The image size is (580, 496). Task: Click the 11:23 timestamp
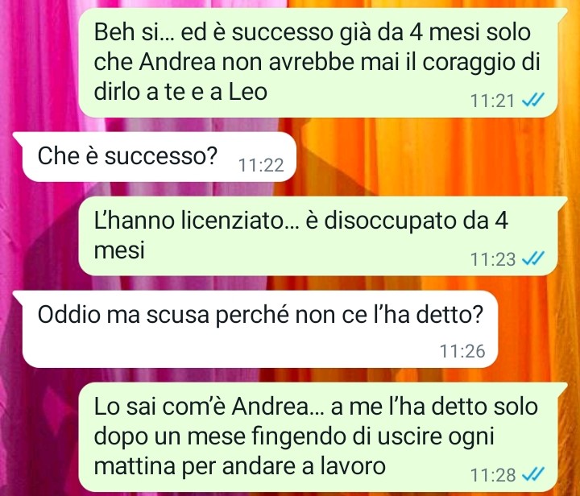(493, 259)
